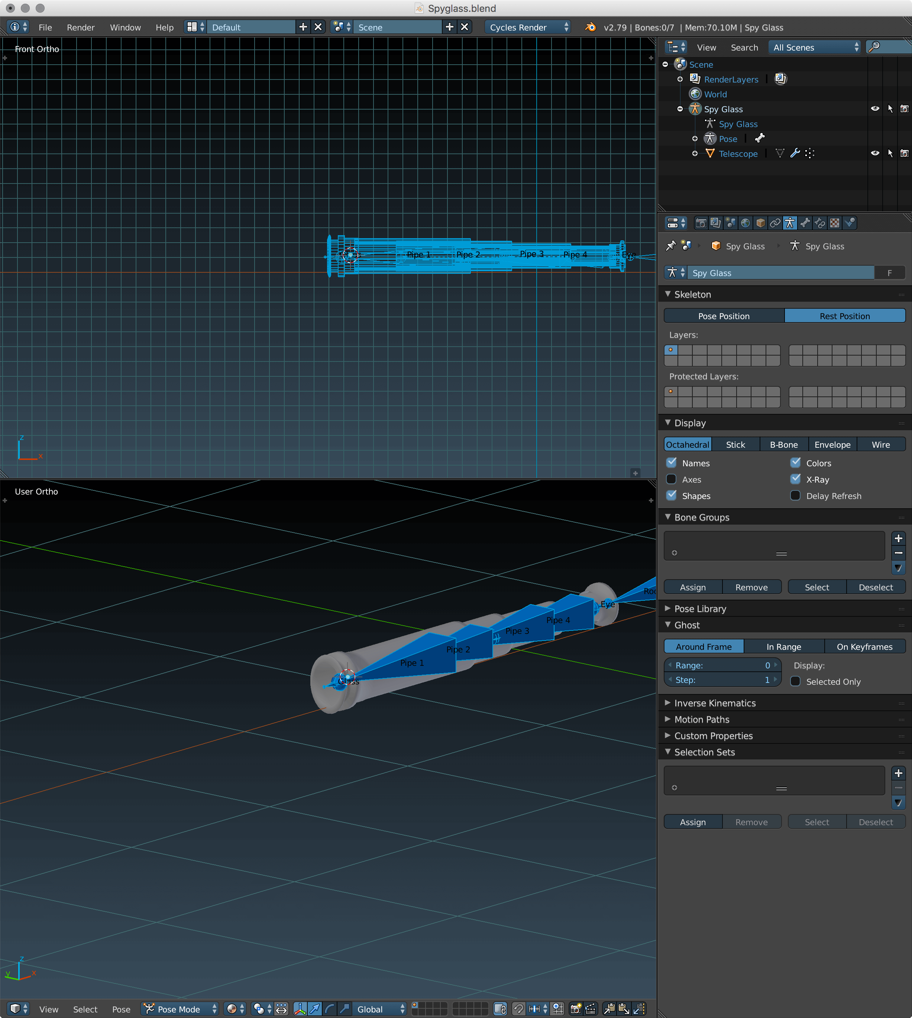The image size is (912, 1018).
Task: Toggle the Colors checkbox
Action: coord(795,463)
